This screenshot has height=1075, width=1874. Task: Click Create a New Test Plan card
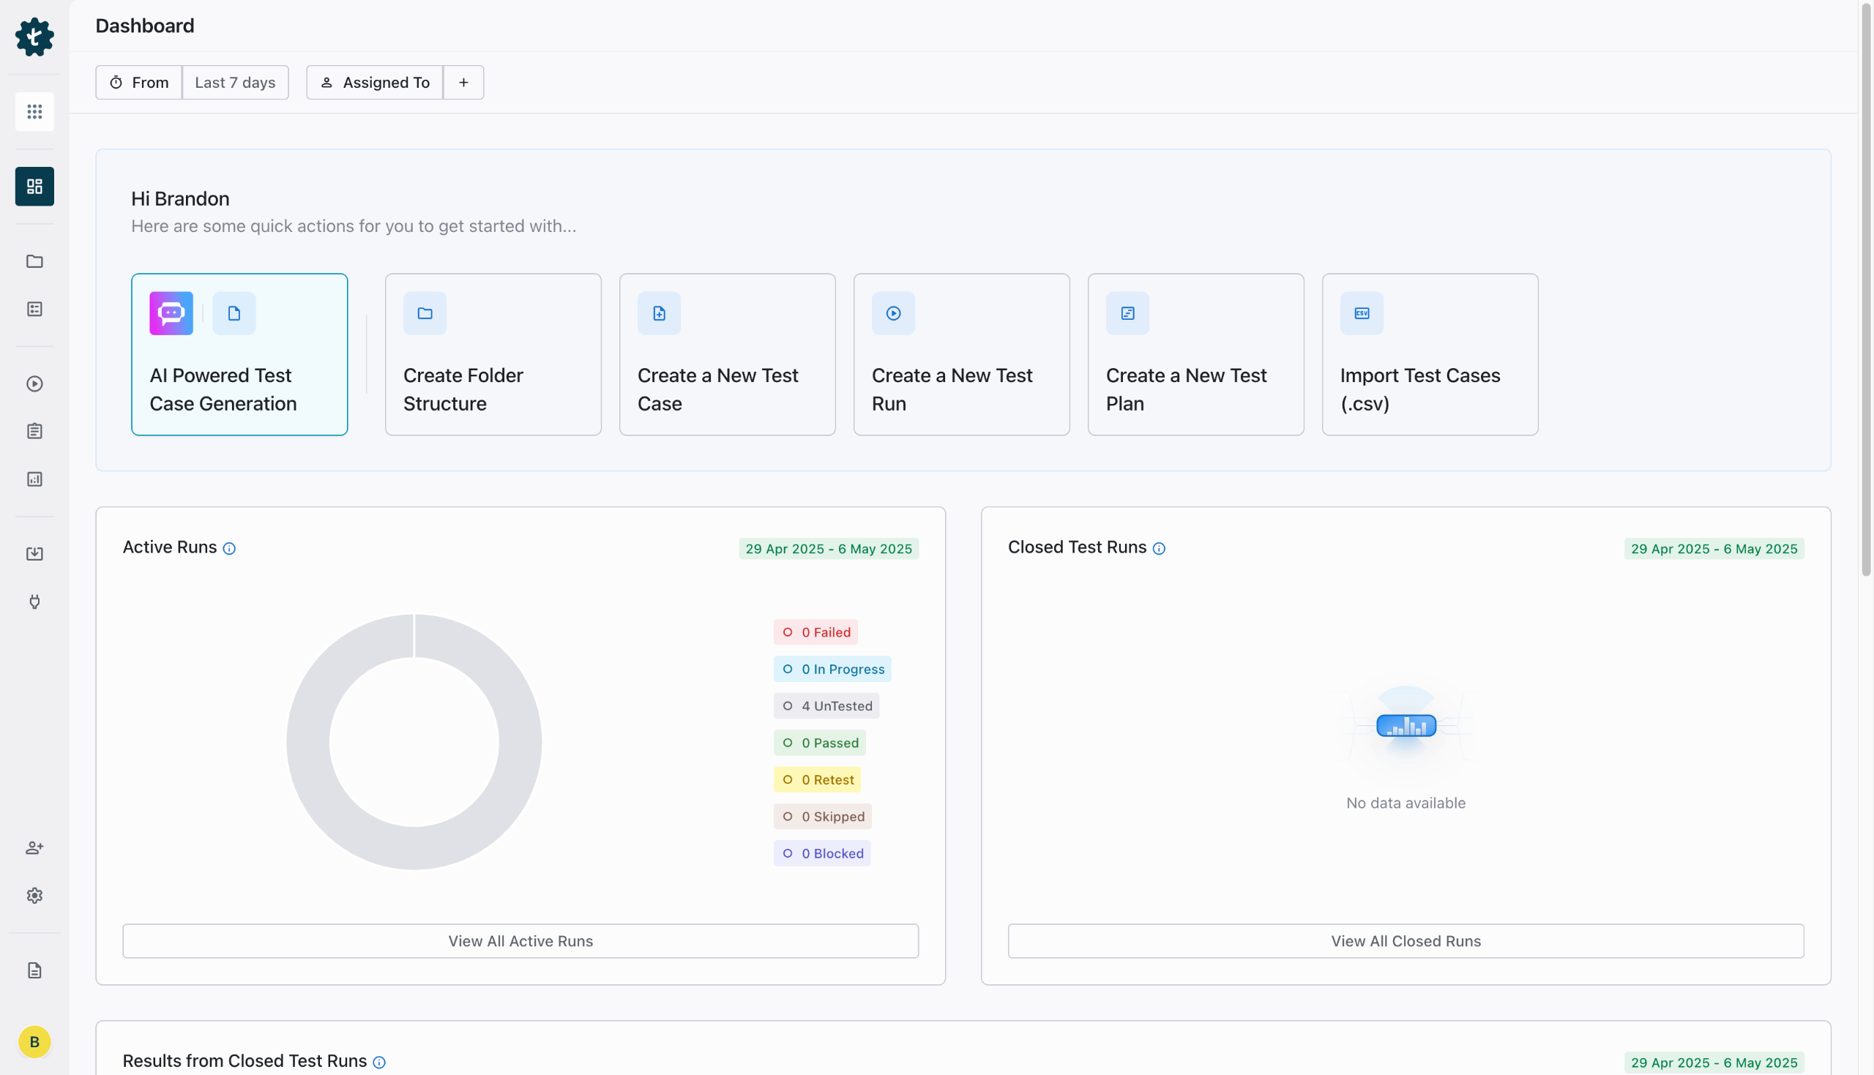coord(1195,354)
